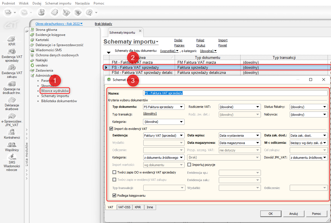Enable the Importuj pozycje checkbox
331x223 pixels.
pyautogui.click(x=190, y=165)
